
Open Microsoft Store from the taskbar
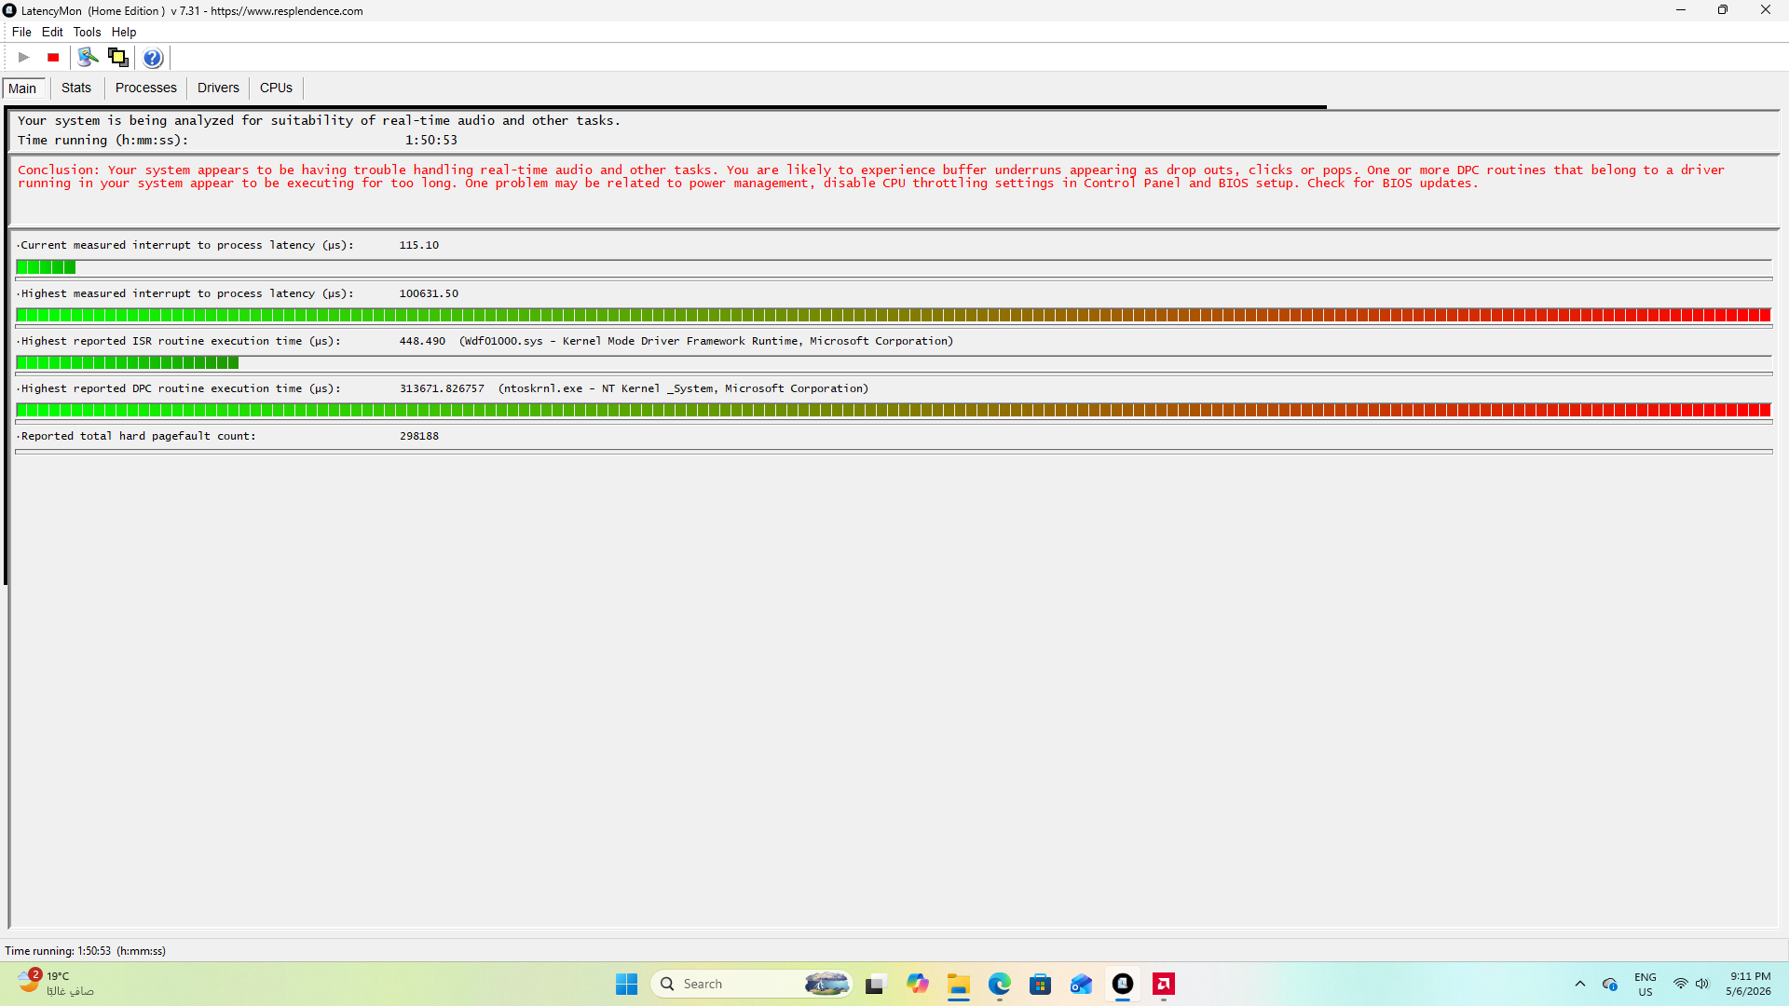[x=1041, y=984]
